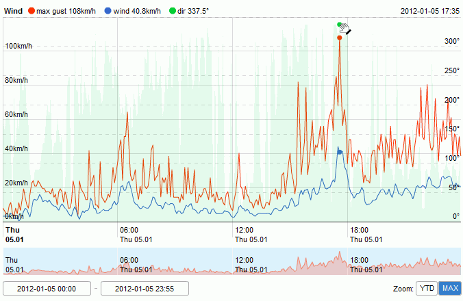Click the blue wind legend dot

click(108, 11)
